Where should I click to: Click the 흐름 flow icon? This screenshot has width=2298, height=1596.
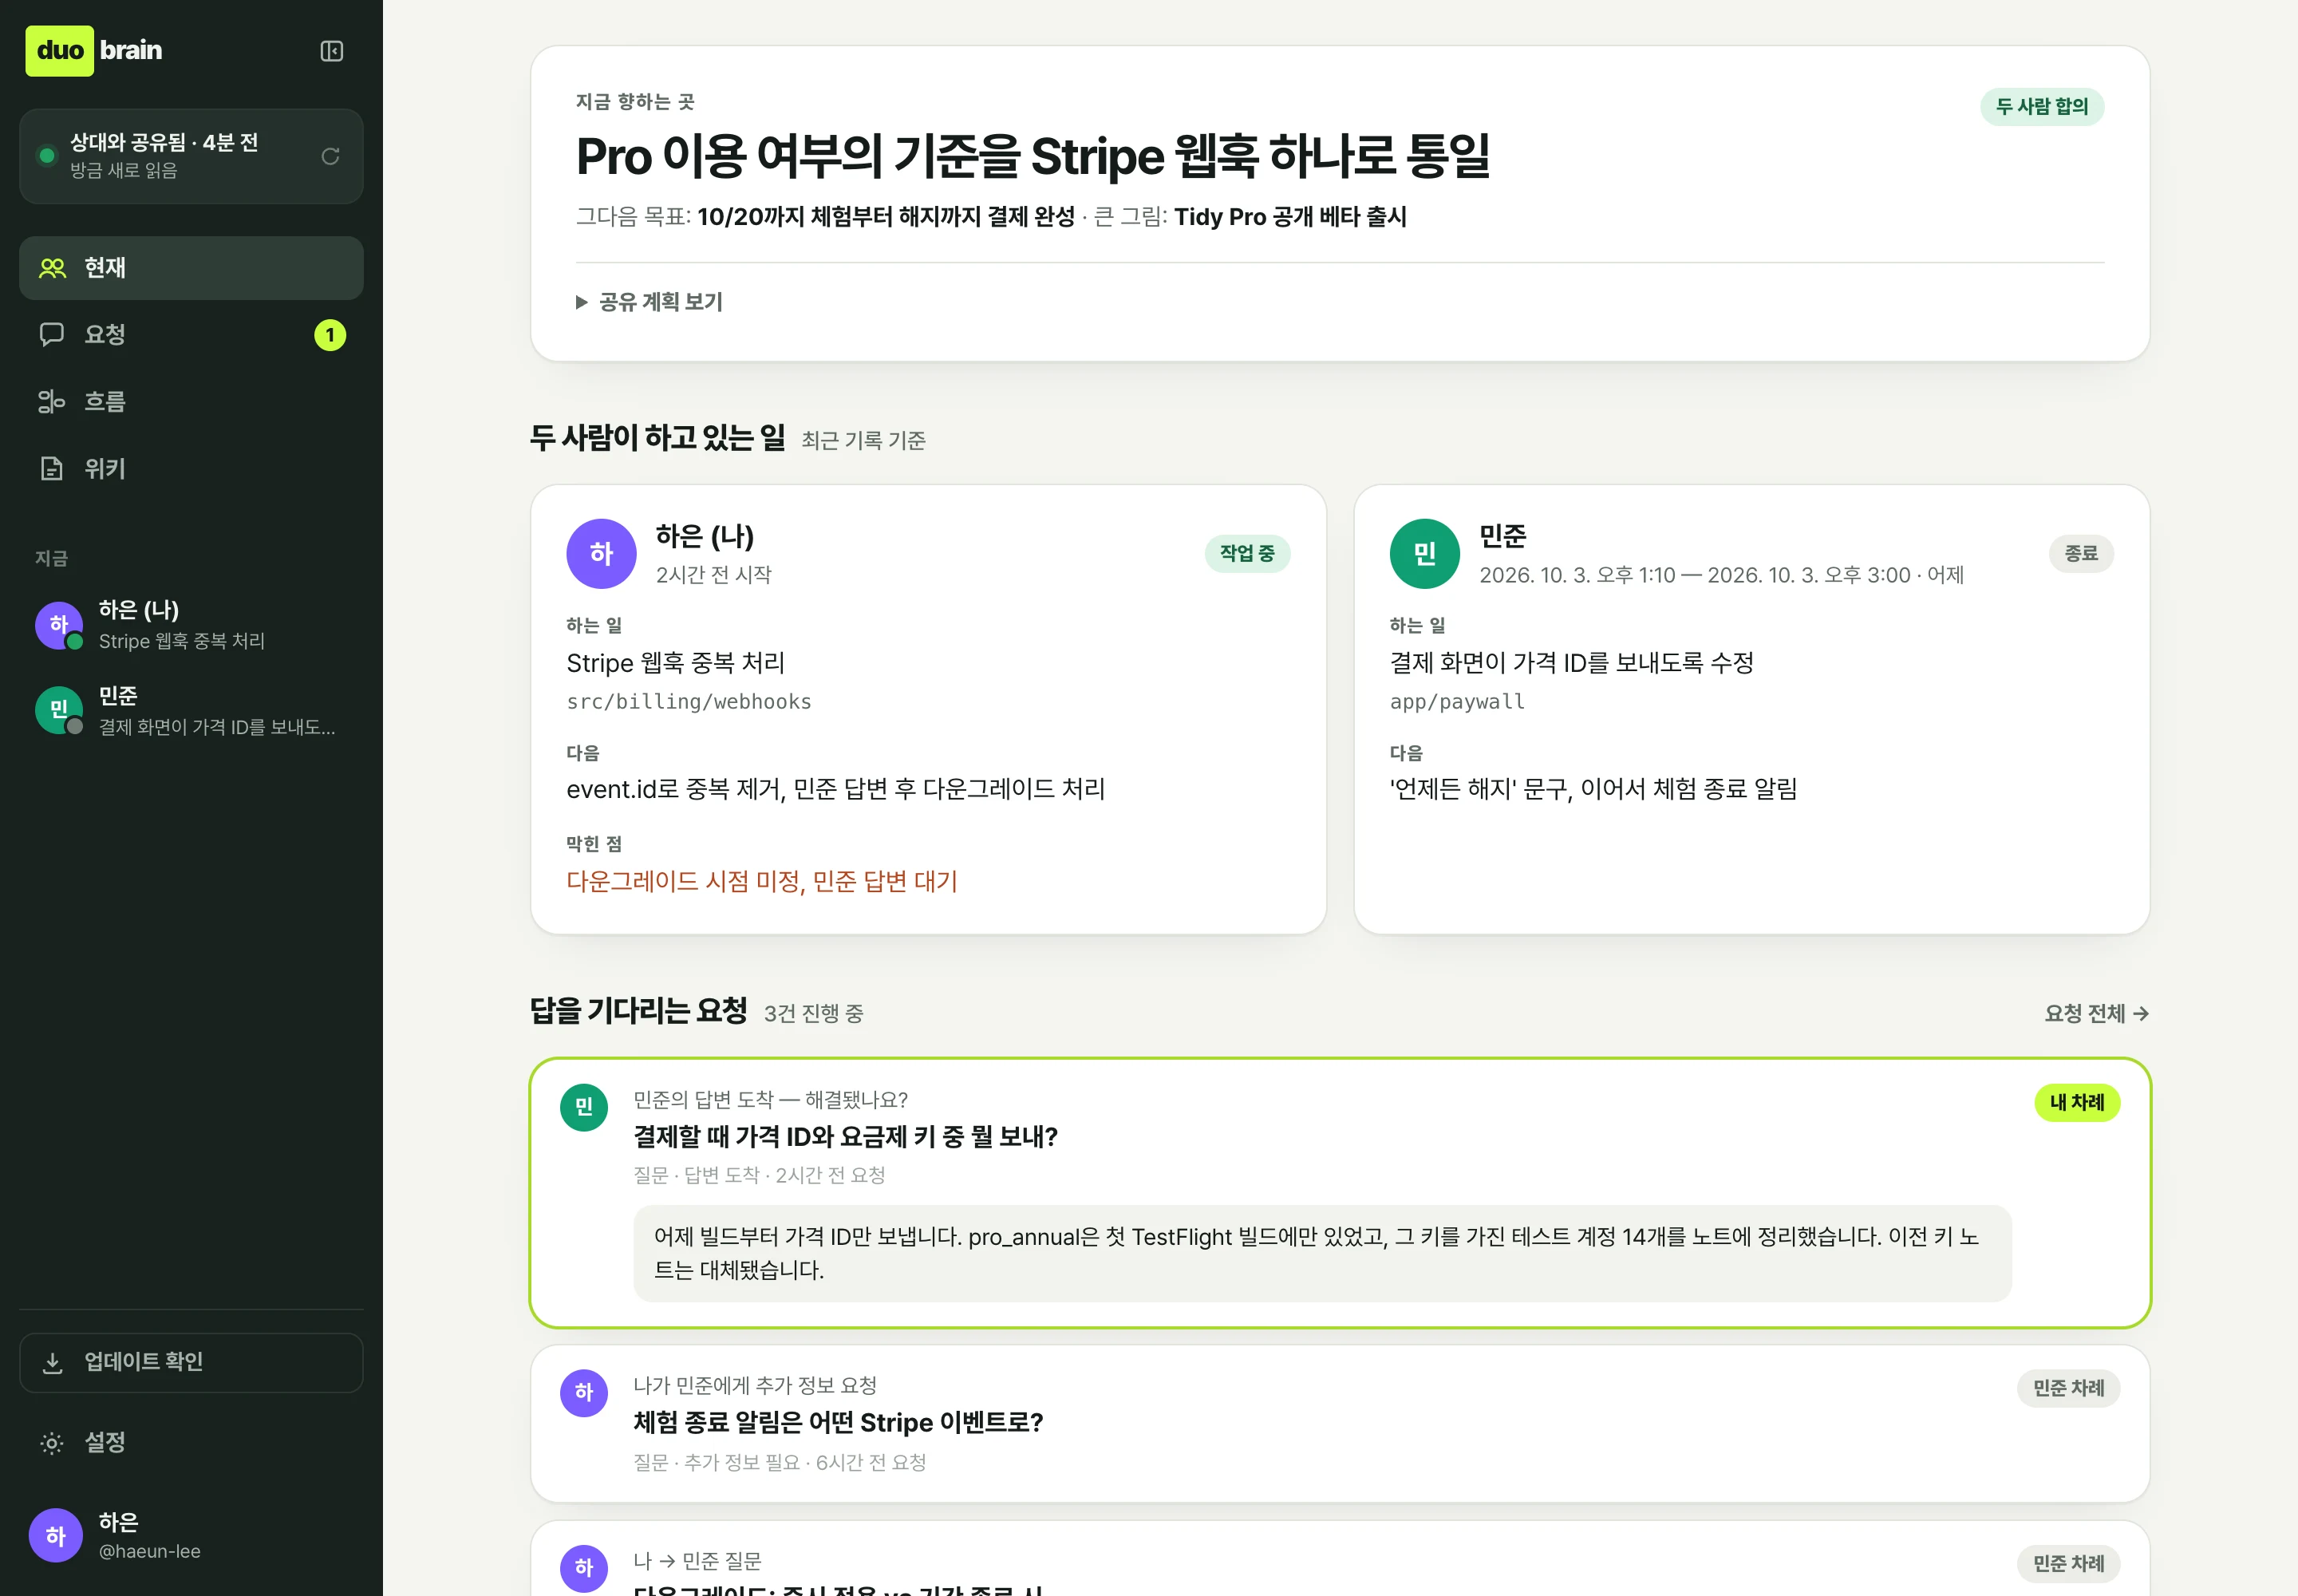pyautogui.click(x=52, y=402)
